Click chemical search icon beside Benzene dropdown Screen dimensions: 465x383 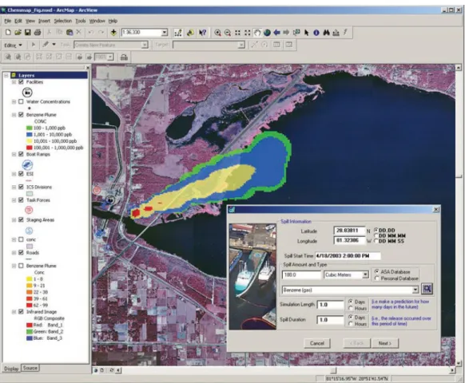point(427,289)
